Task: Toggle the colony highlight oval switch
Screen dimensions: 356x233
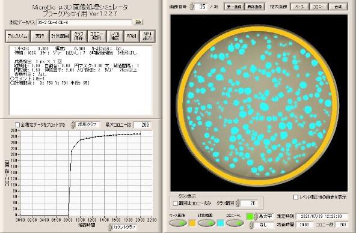Action: click(235, 223)
